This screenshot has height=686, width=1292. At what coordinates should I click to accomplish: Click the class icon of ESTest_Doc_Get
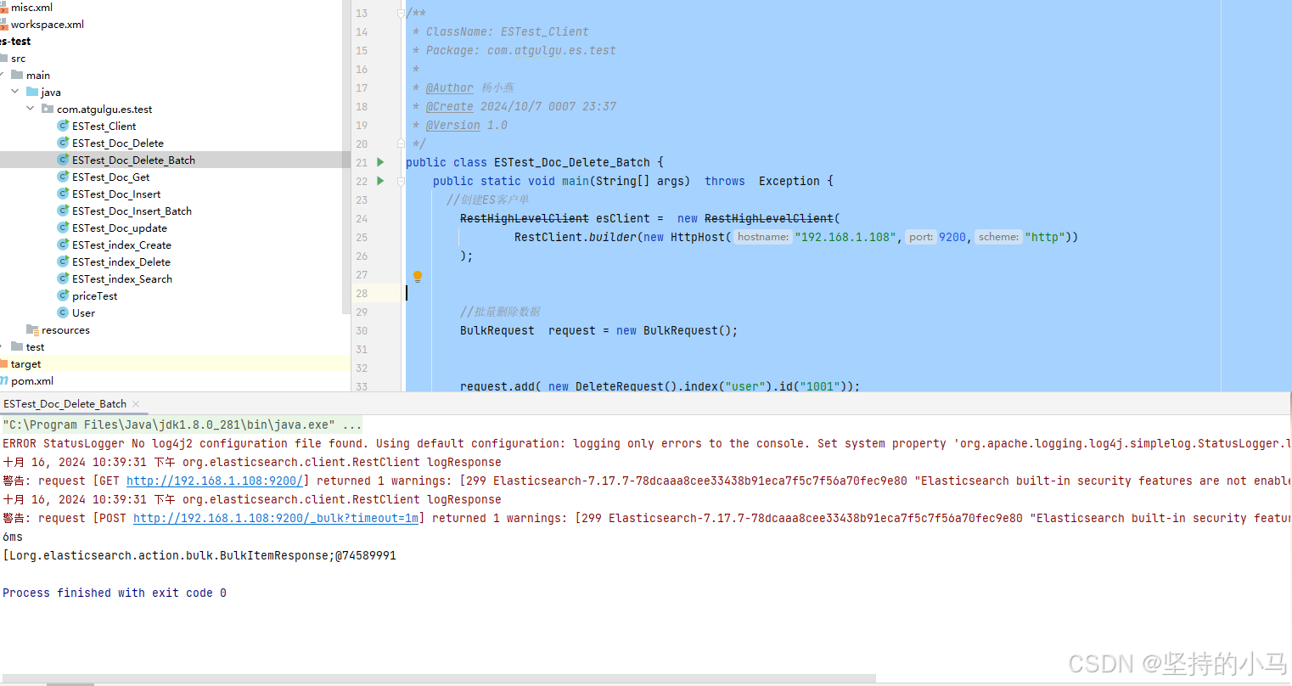[63, 177]
